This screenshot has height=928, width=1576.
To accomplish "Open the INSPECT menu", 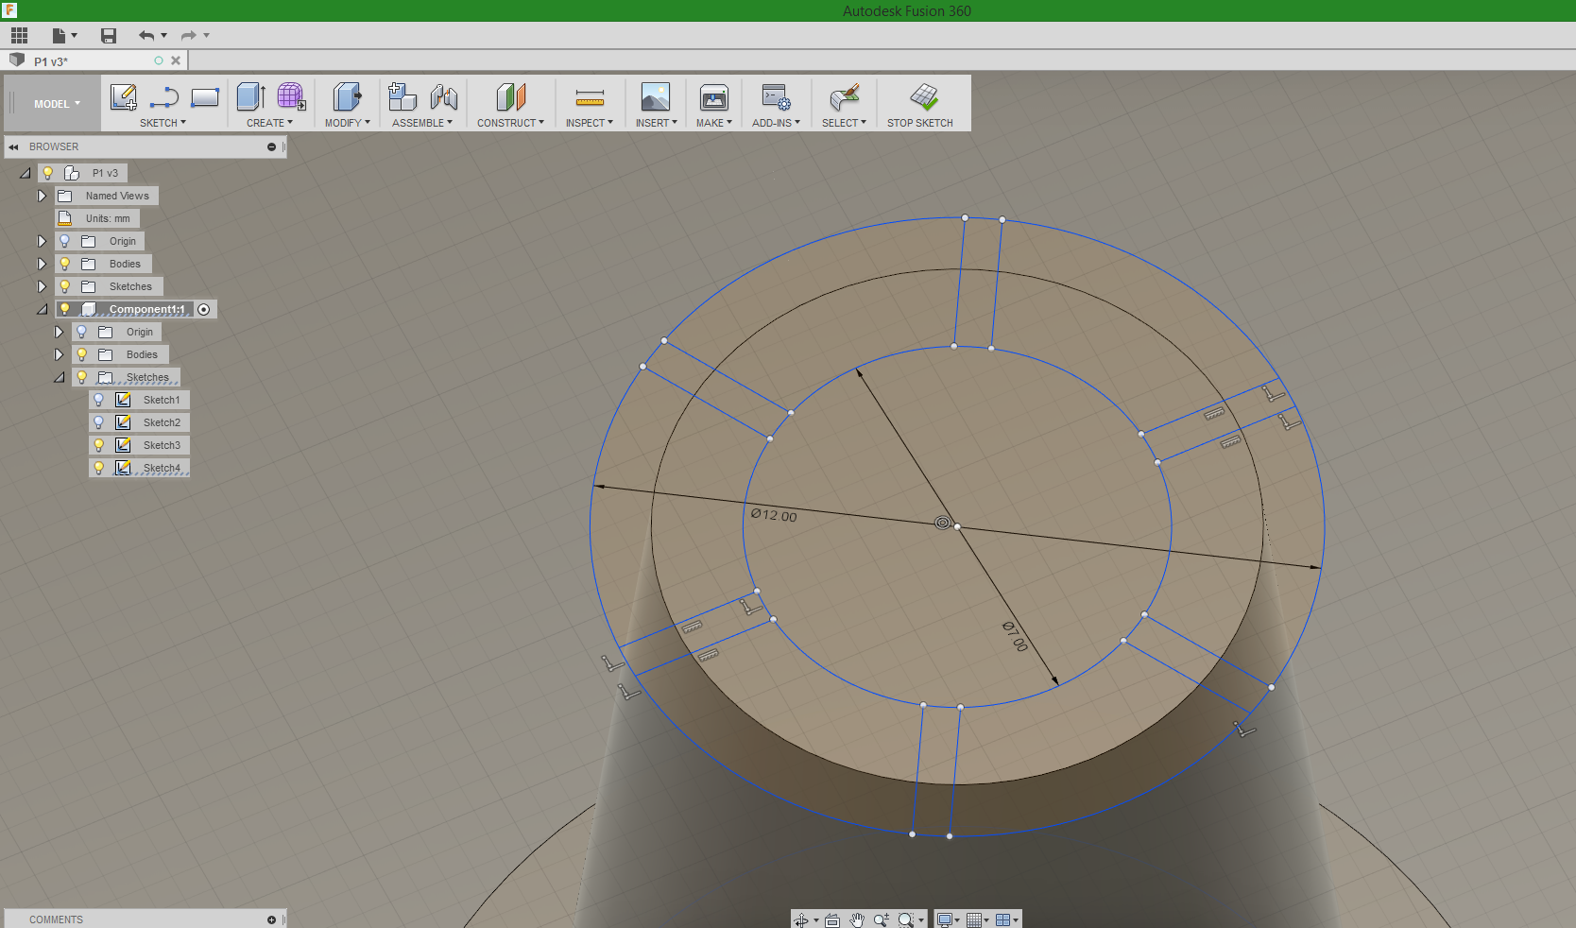I will click(x=590, y=123).
